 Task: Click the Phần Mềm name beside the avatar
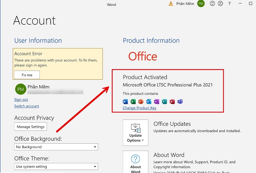[38, 87]
